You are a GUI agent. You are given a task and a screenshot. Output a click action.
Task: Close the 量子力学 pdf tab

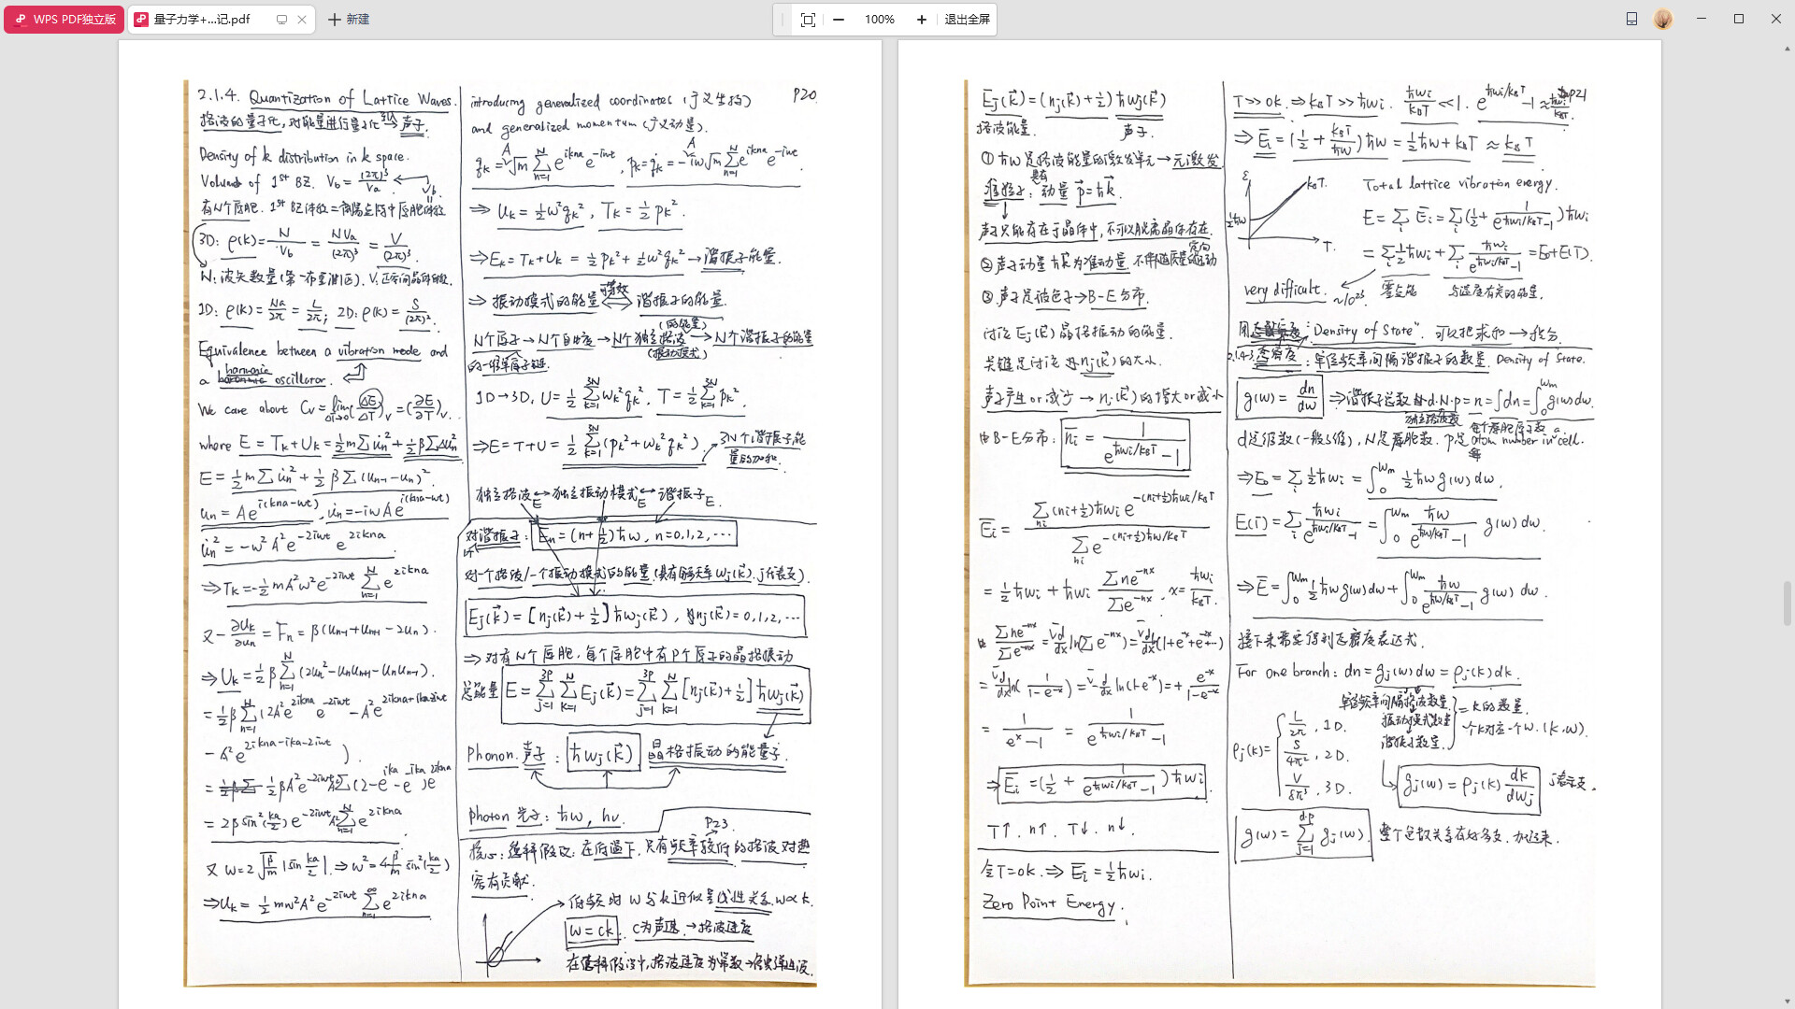click(302, 19)
